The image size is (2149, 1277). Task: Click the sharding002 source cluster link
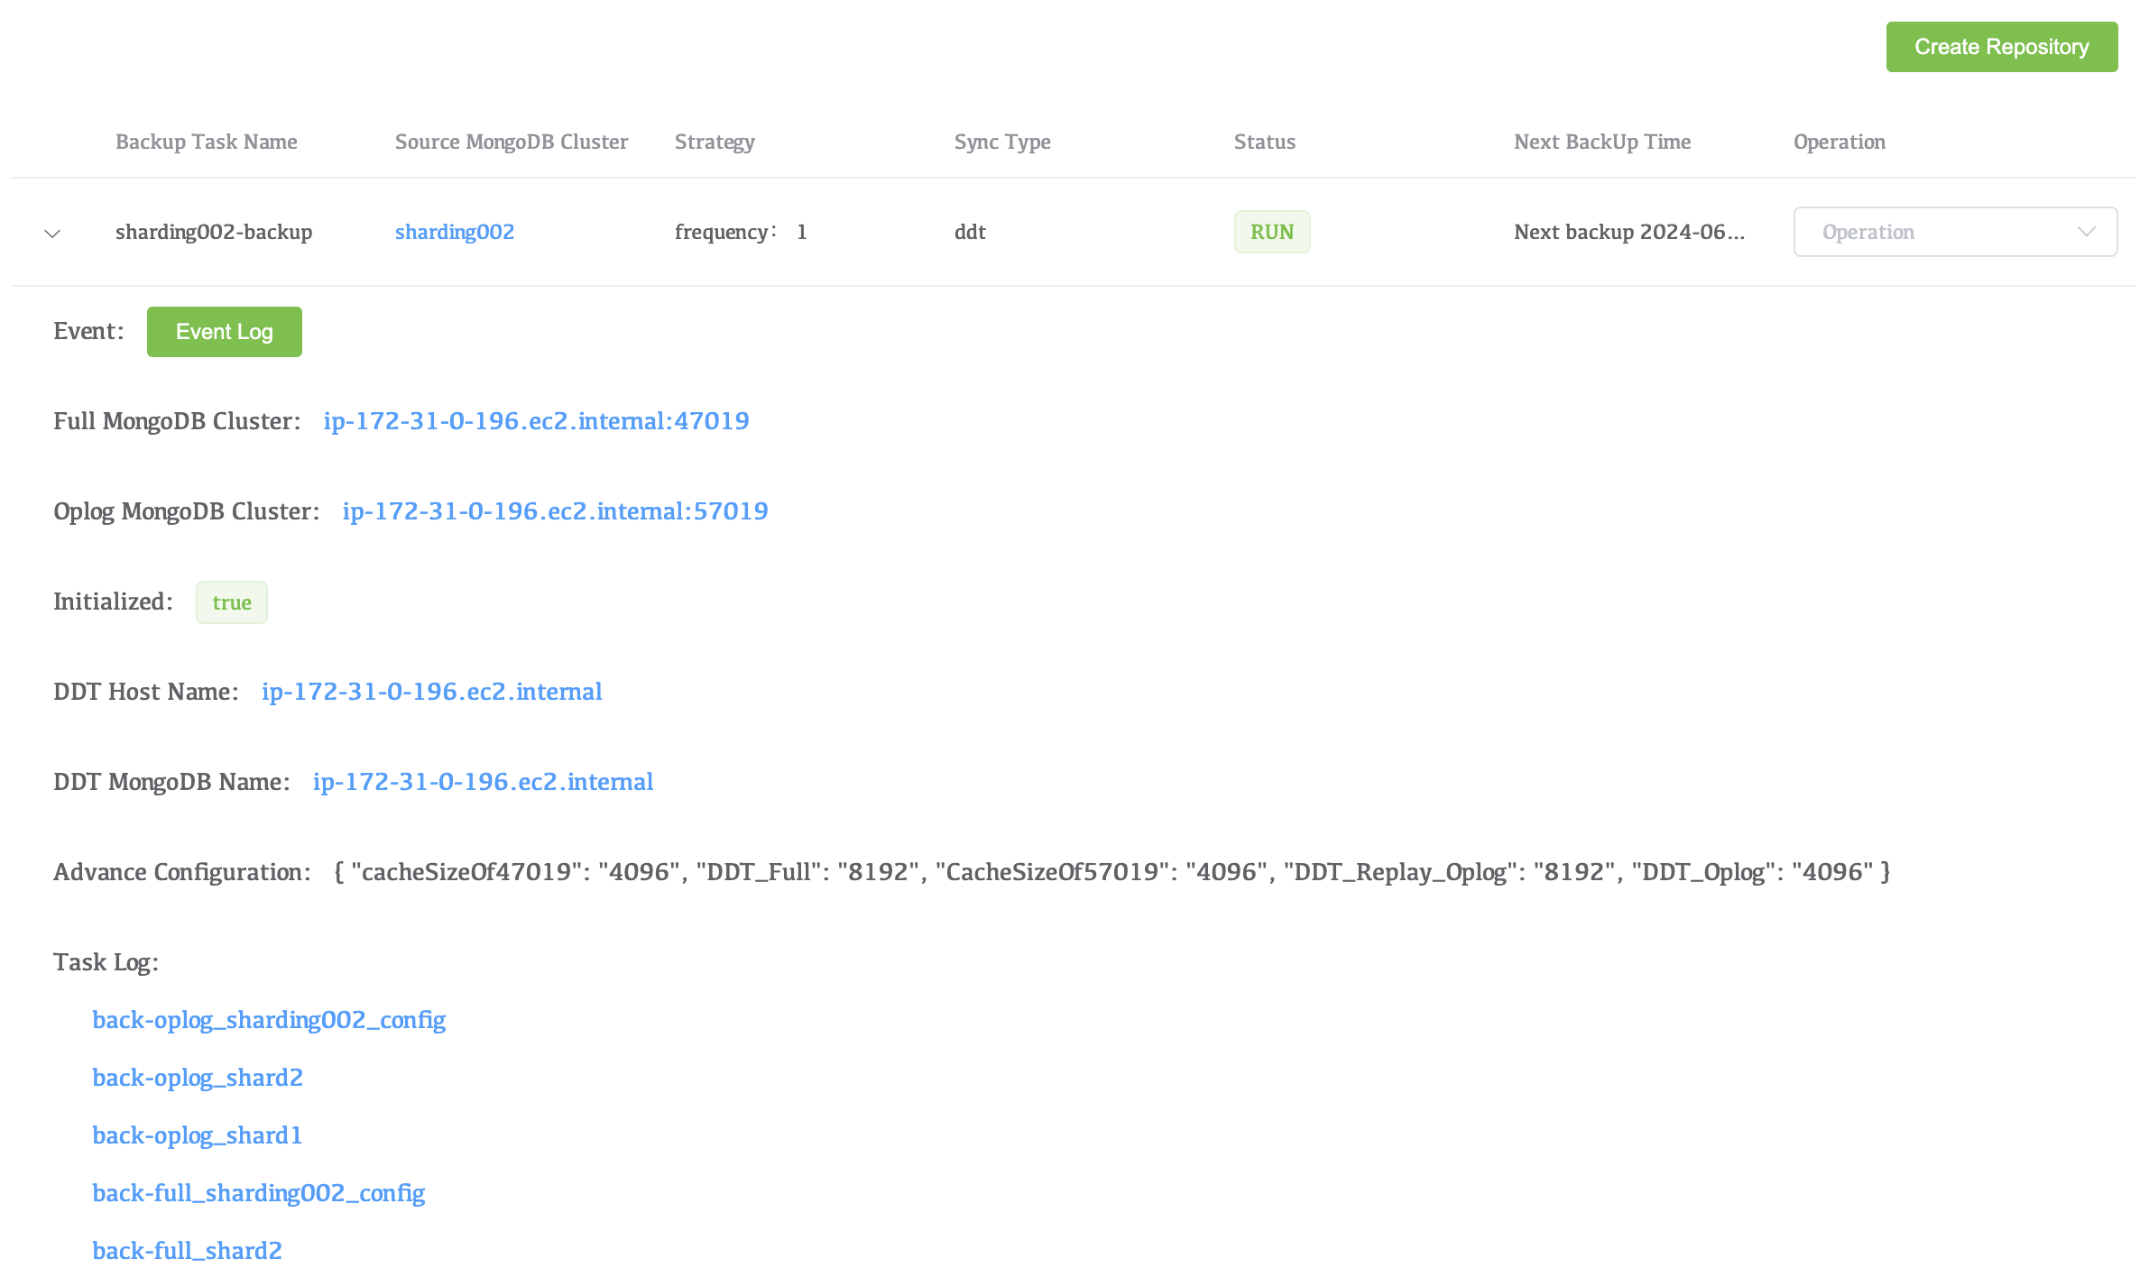pos(455,231)
